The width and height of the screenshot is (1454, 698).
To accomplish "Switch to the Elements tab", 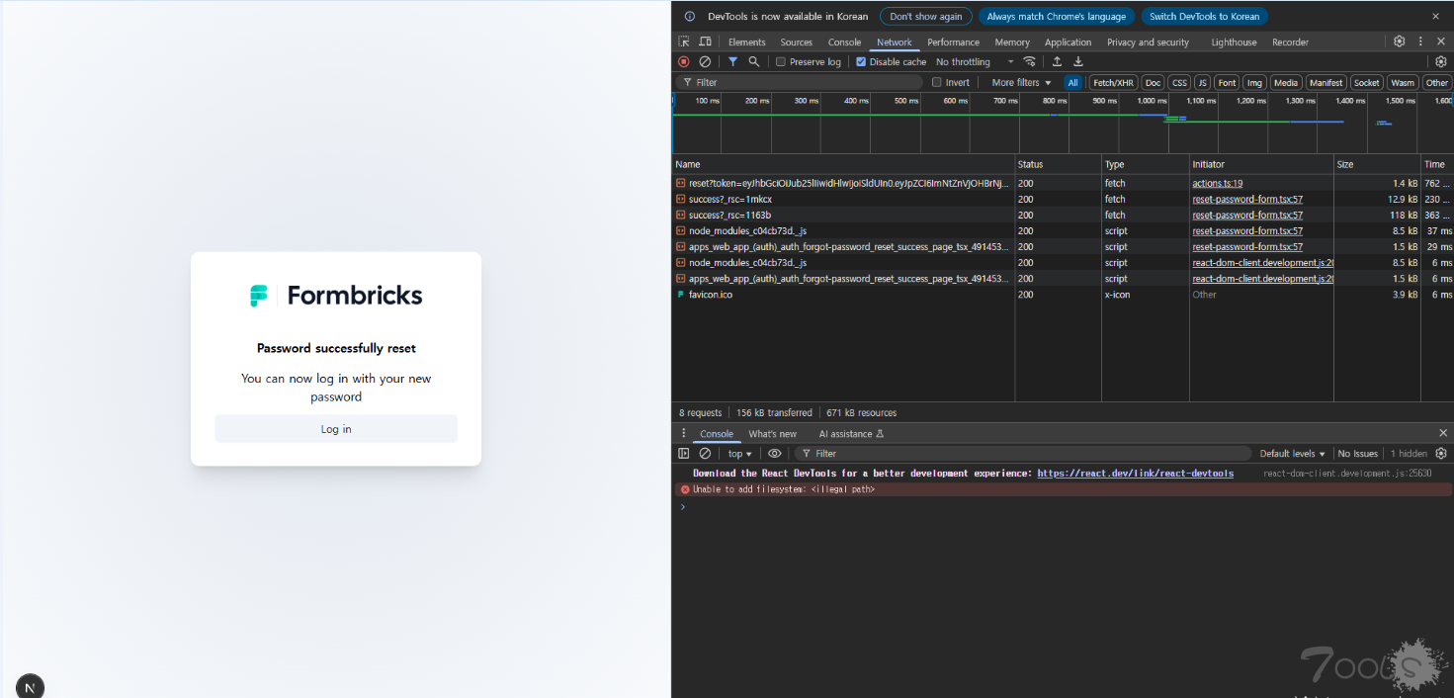I will [x=746, y=42].
